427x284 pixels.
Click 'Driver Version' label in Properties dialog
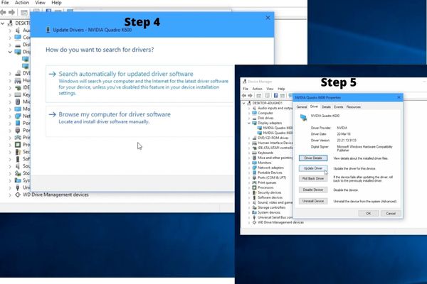(320, 141)
